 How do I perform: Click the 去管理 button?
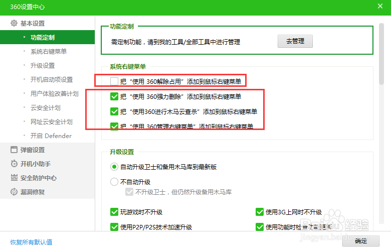pyautogui.click(x=295, y=41)
